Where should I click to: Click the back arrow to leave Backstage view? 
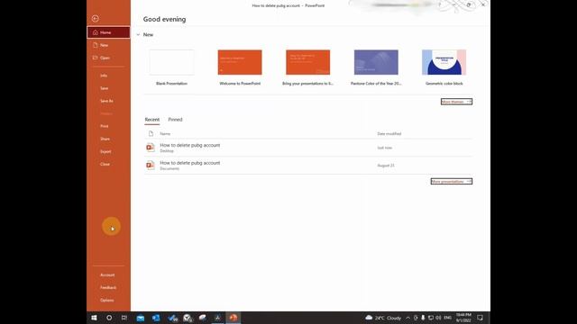96,18
